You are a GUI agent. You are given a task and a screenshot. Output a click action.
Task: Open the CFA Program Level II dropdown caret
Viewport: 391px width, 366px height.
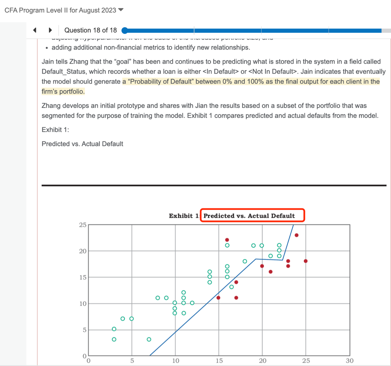121,10
